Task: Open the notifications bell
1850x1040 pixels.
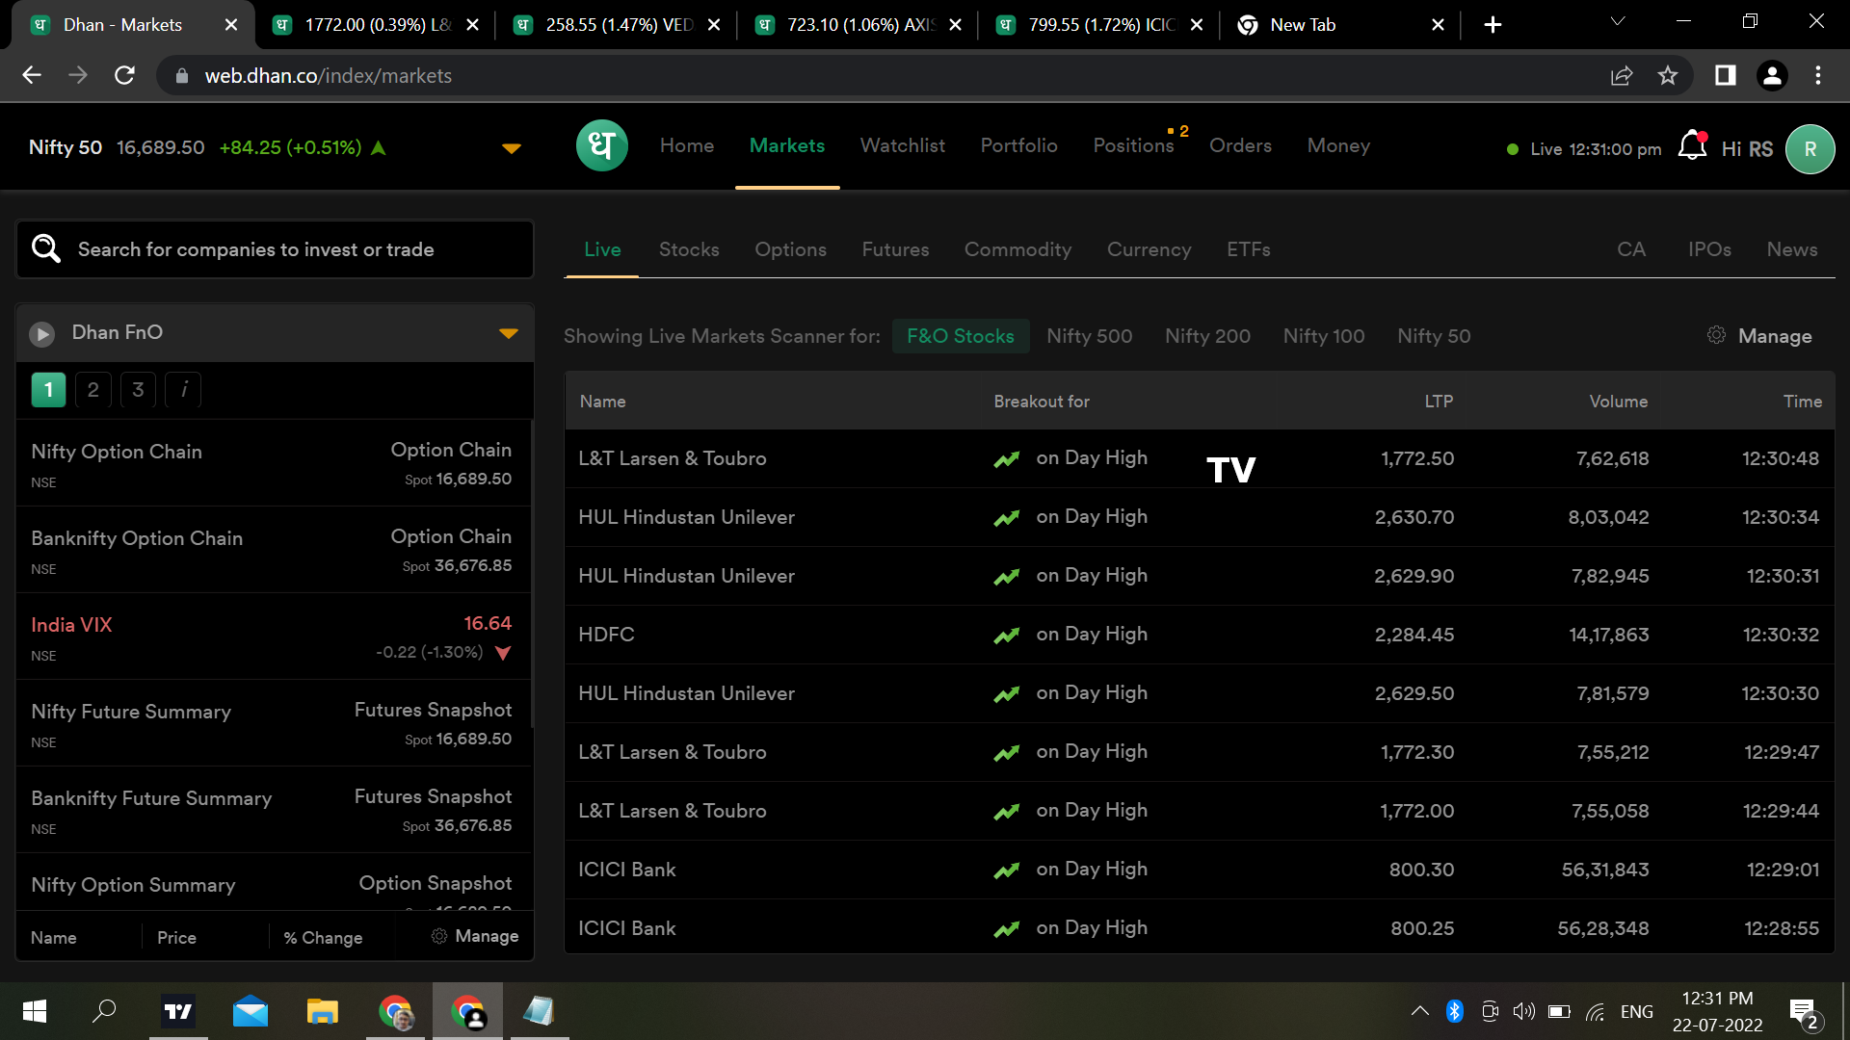Action: [1692, 146]
